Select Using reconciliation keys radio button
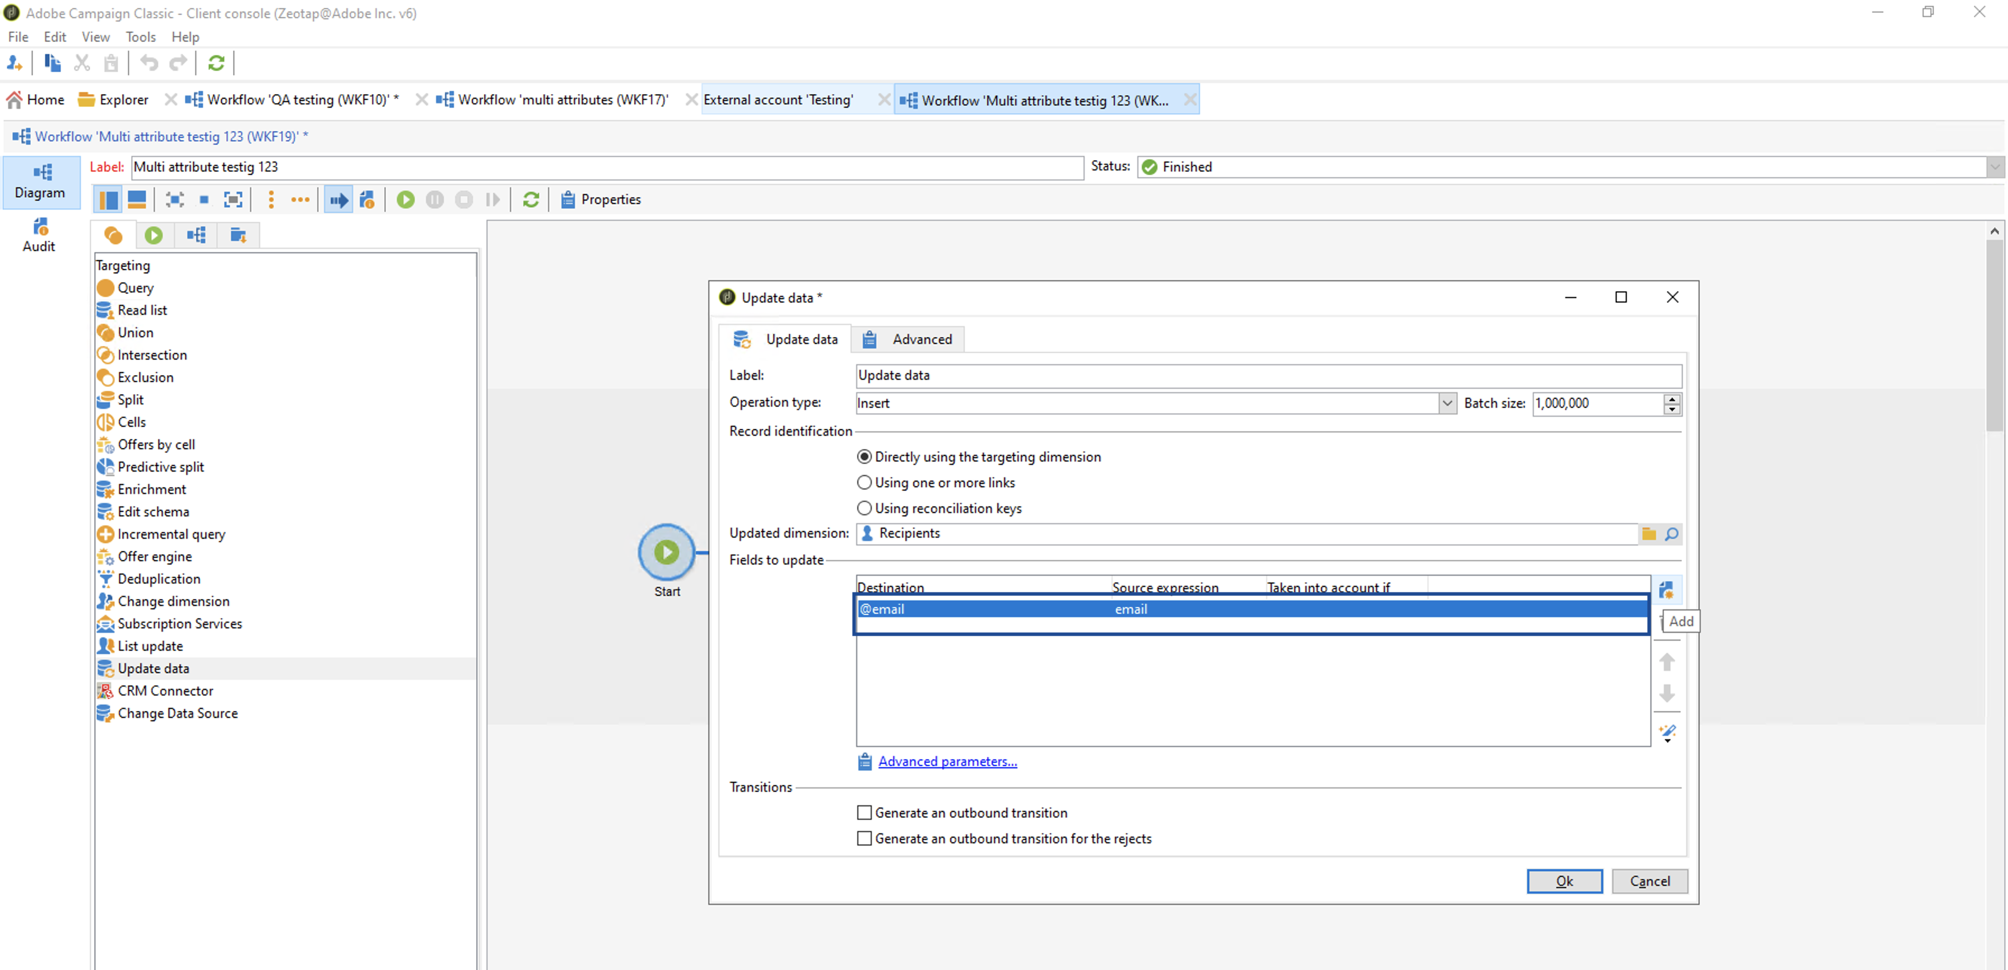Image resolution: width=2008 pixels, height=970 pixels. click(x=864, y=508)
